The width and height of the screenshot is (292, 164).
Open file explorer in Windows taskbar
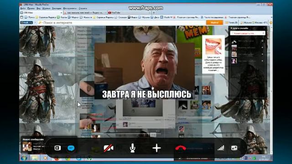pyautogui.click(x=35, y=158)
